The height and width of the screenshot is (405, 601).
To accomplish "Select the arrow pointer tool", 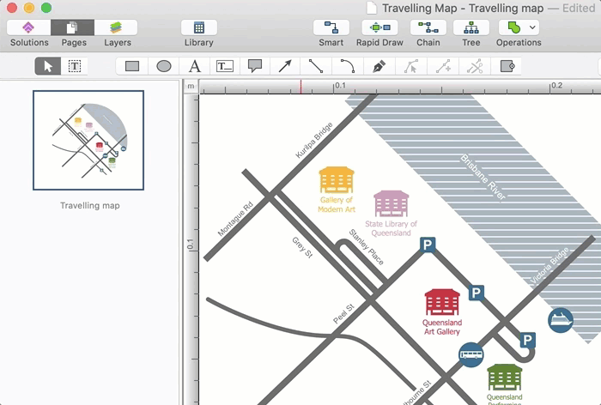I will (x=48, y=66).
